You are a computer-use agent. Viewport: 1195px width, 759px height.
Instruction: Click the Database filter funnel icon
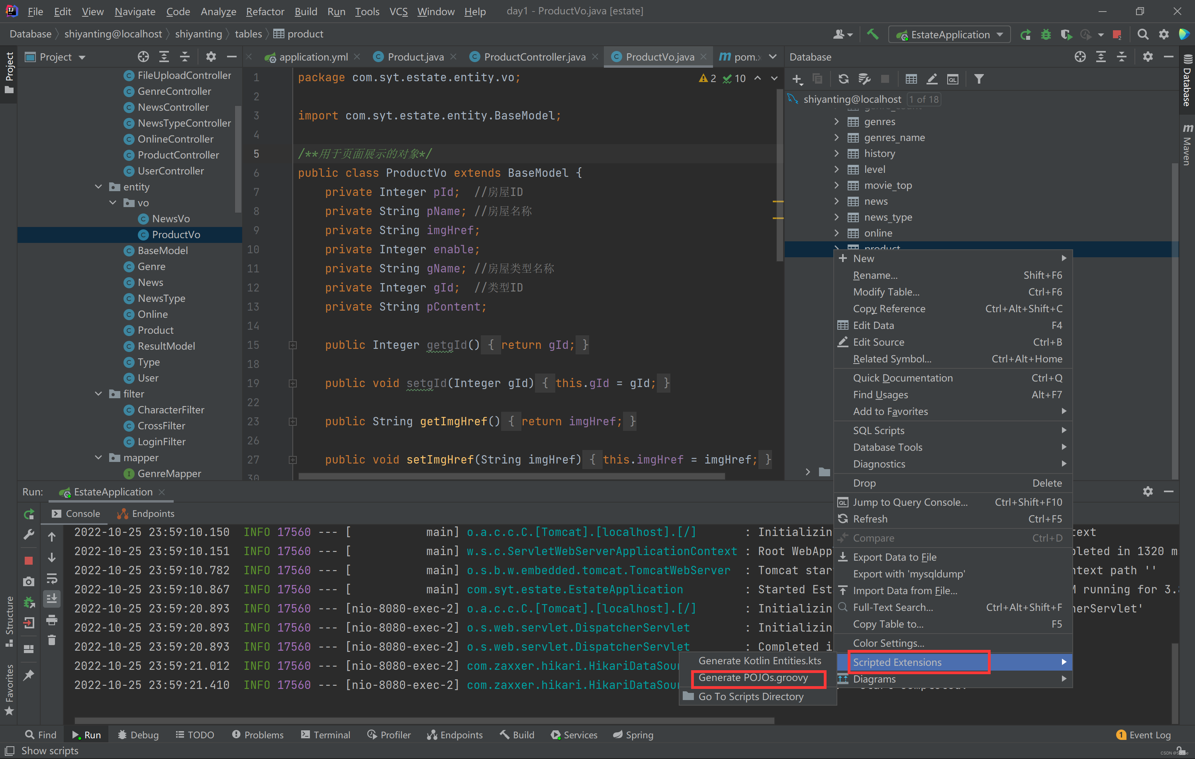pos(979,79)
